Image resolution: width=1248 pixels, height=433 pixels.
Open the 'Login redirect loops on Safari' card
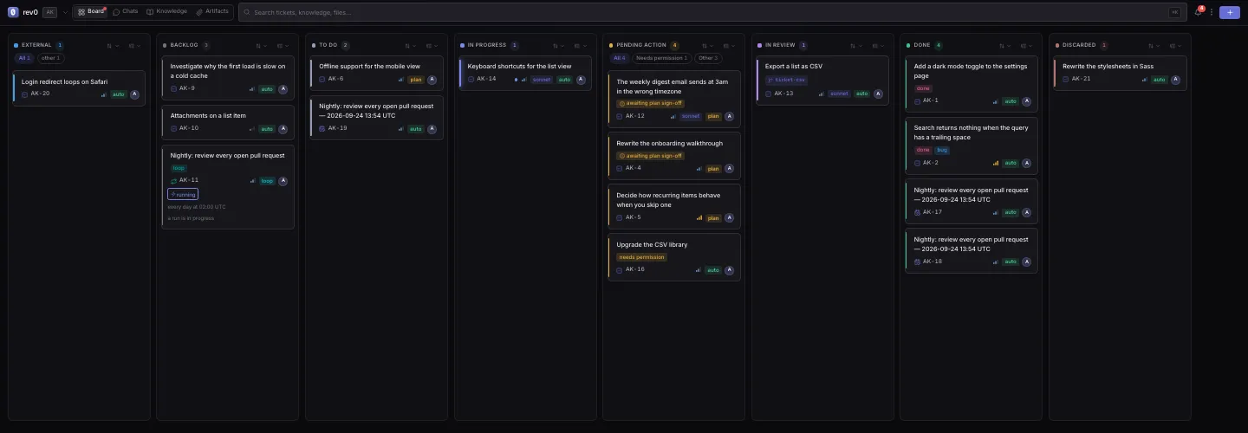point(79,88)
